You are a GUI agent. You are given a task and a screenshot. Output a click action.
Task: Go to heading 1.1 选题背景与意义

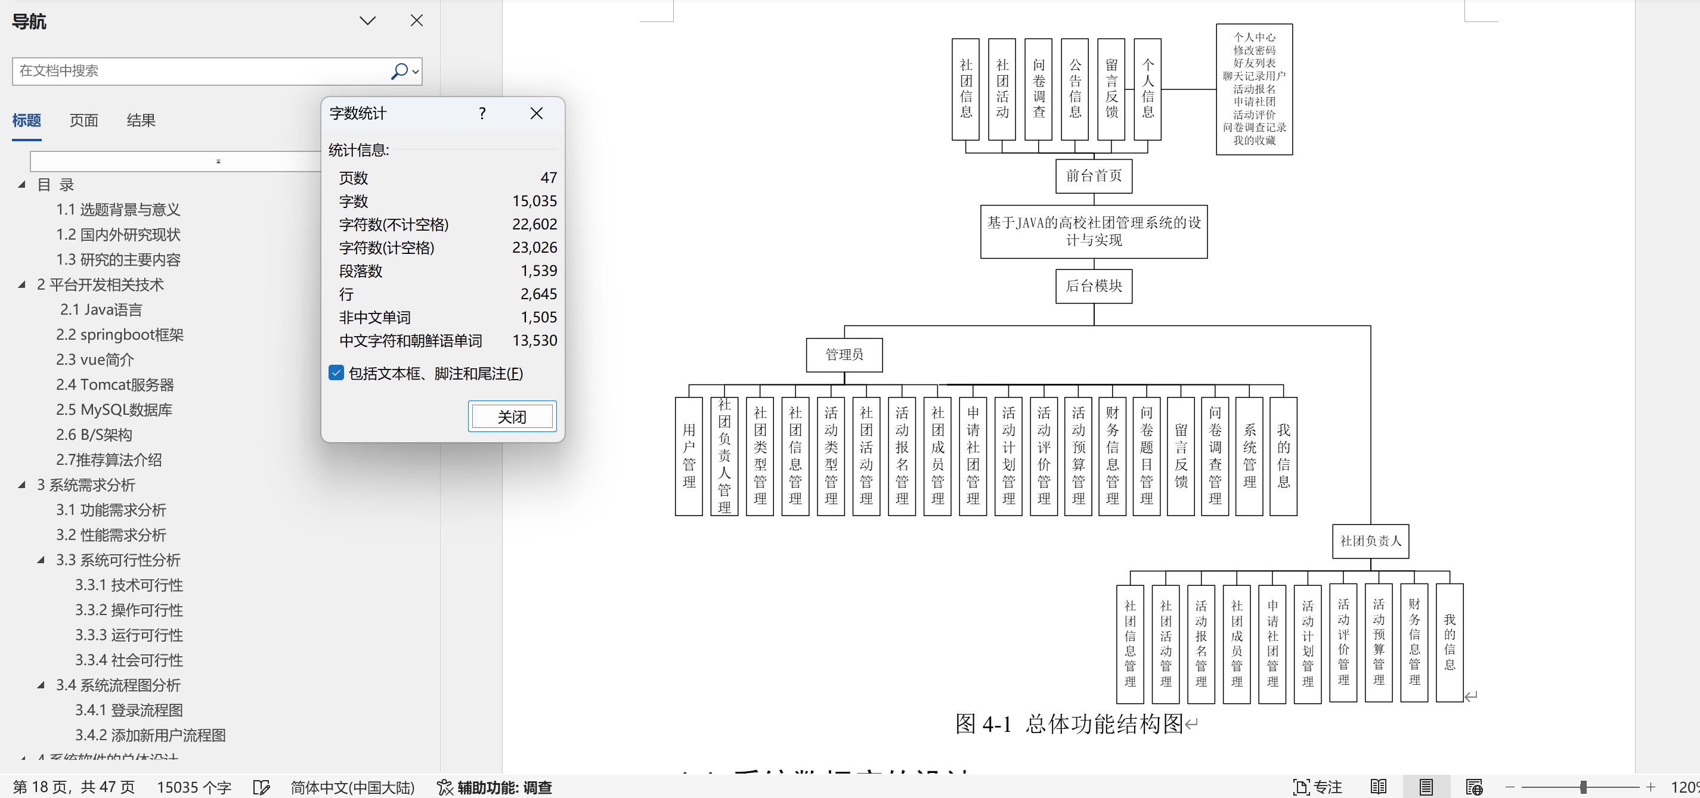[118, 210]
